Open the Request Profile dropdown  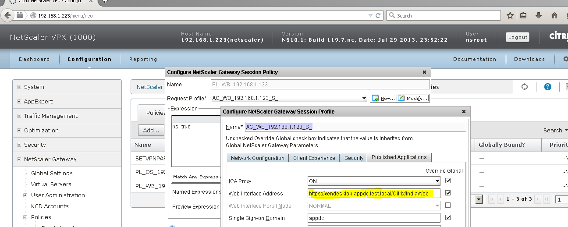[364, 98]
